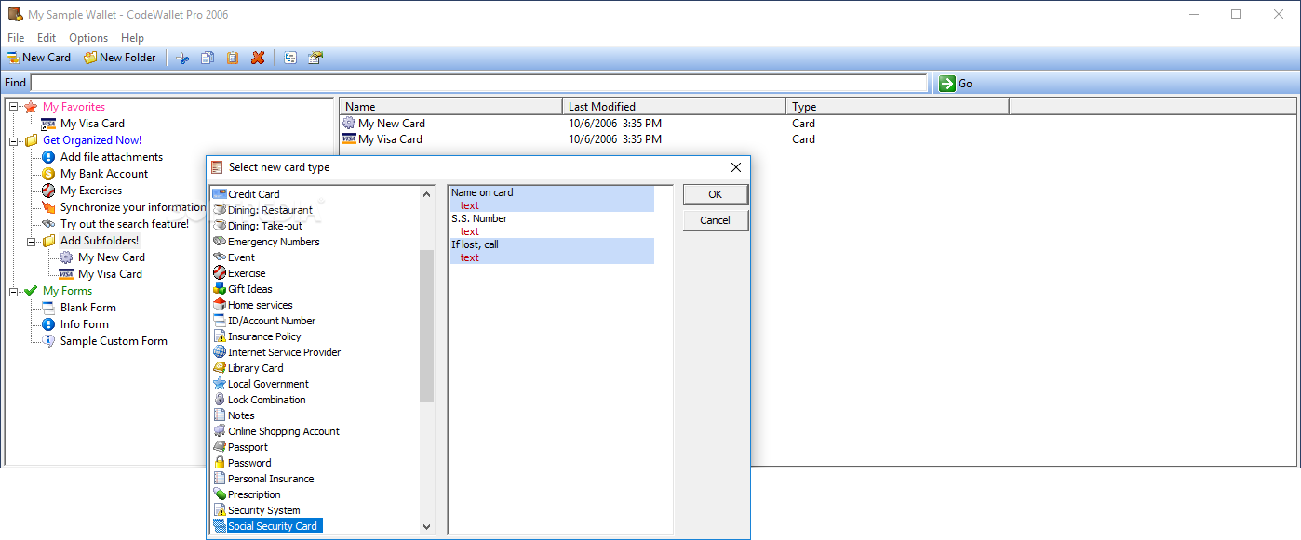Click the S.S. Number preview field
This screenshot has height=540, width=1301.
coord(552,225)
